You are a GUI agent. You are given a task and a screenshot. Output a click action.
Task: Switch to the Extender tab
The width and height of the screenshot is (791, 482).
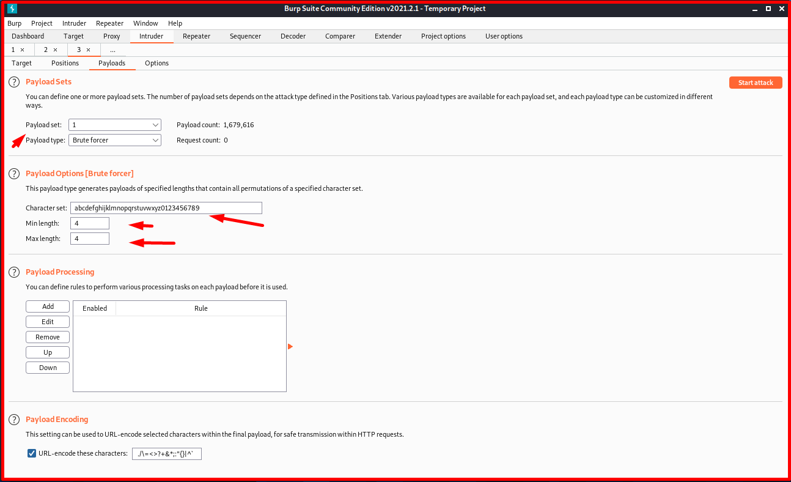click(388, 36)
